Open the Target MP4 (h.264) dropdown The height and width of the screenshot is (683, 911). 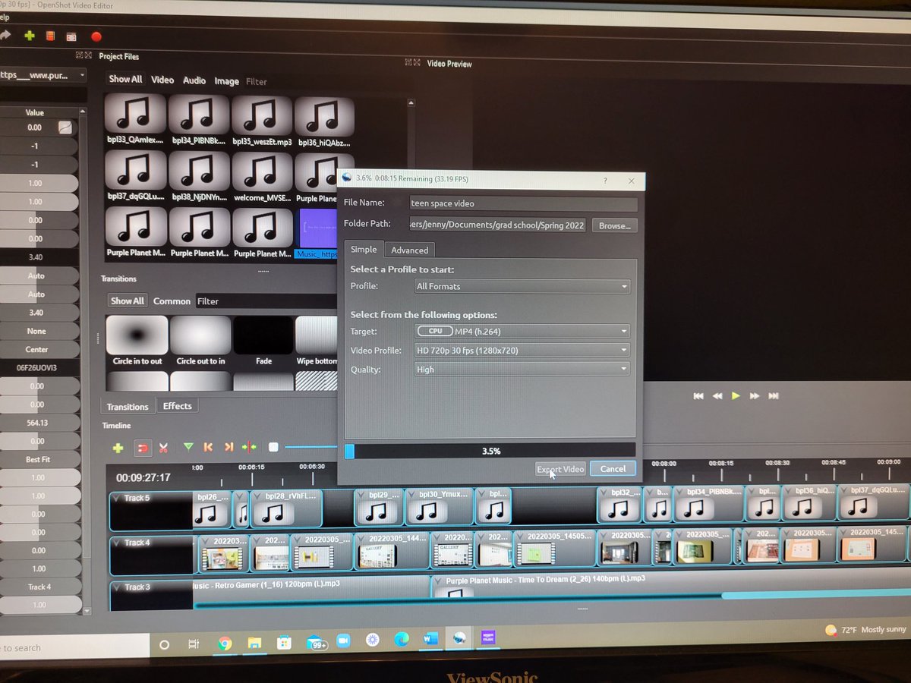[x=522, y=331]
